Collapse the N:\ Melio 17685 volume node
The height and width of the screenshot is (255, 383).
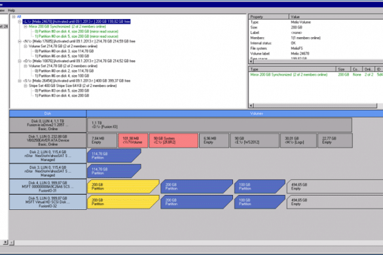[20, 41]
